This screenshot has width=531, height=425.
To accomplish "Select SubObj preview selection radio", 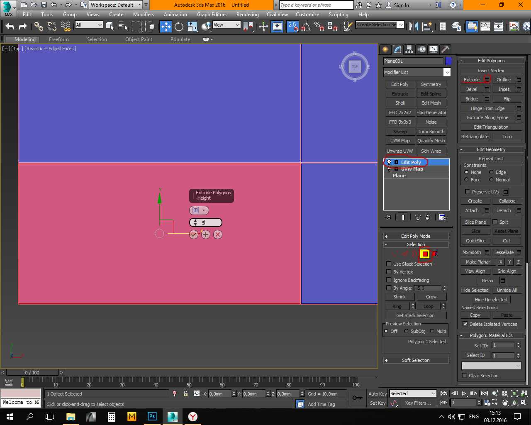I will pyautogui.click(x=406, y=331).
